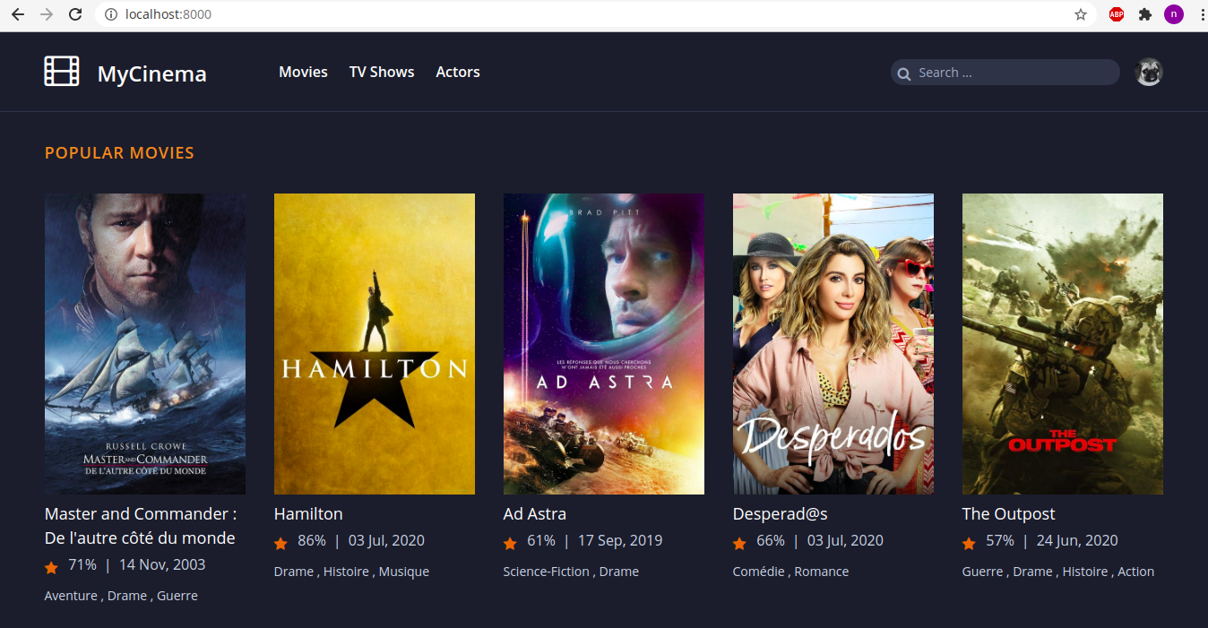Open the Hamilton poster
The image size is (1208, 628).
[375, 344]
